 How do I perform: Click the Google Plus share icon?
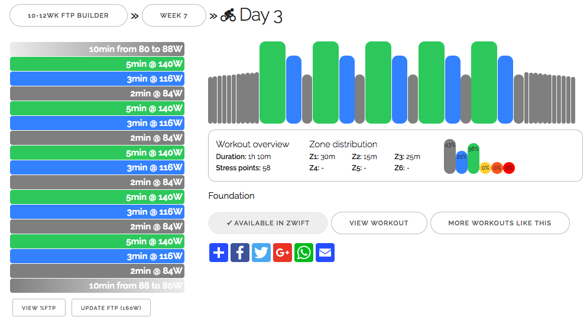pos(283,253)
